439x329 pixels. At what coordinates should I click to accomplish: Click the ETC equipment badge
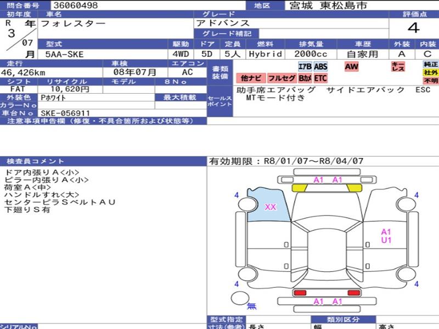tap(320, 78)
